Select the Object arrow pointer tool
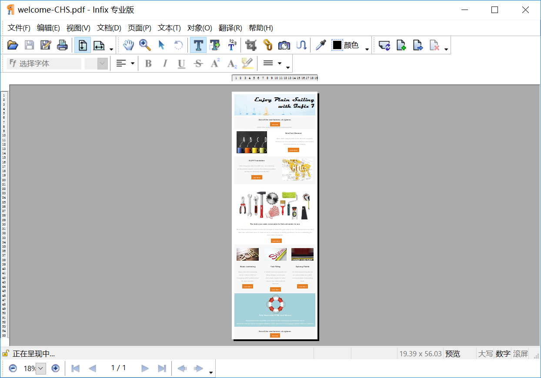Image resolution: width=541 pixels, height=378 pixels. 162,45
